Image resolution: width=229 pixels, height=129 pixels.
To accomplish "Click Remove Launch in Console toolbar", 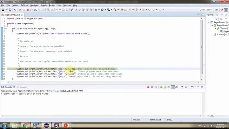I will [x=152, y=87].
